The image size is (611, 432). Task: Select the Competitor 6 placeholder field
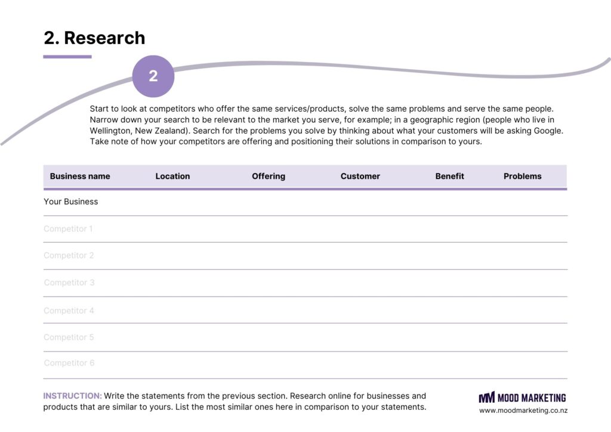tap(69, 363)
